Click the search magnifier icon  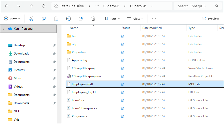tap(217, 6)
